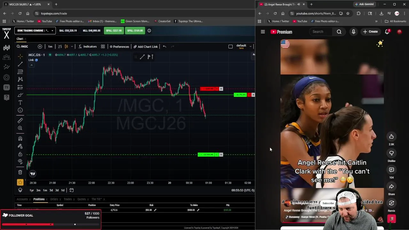Edit Risk $50.00 pencil icon
The width and height of the screenshot is (409, 230).
pos(155,210)
